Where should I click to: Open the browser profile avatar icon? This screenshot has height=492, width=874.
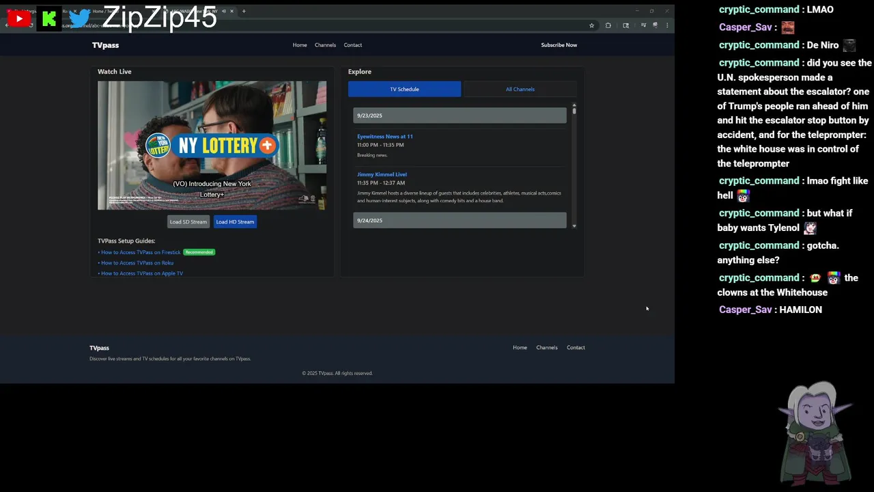(x=655, y=25)
